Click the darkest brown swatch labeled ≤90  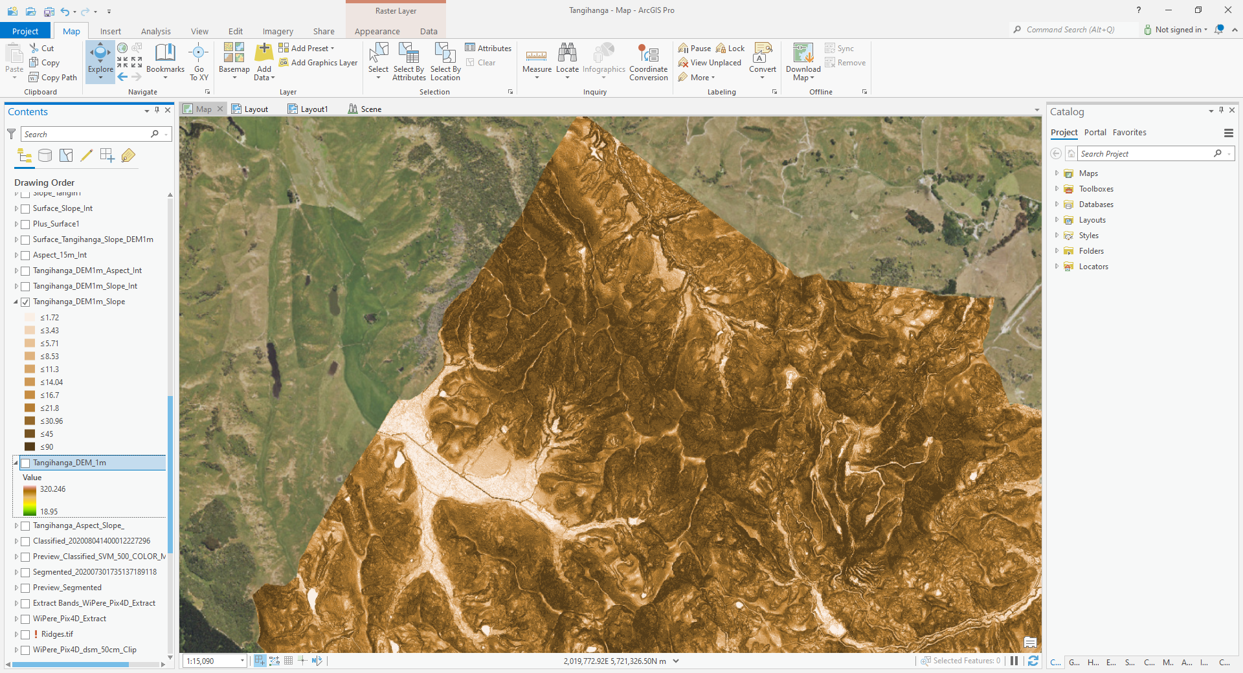pyautogui.click(x=30, y=447)
